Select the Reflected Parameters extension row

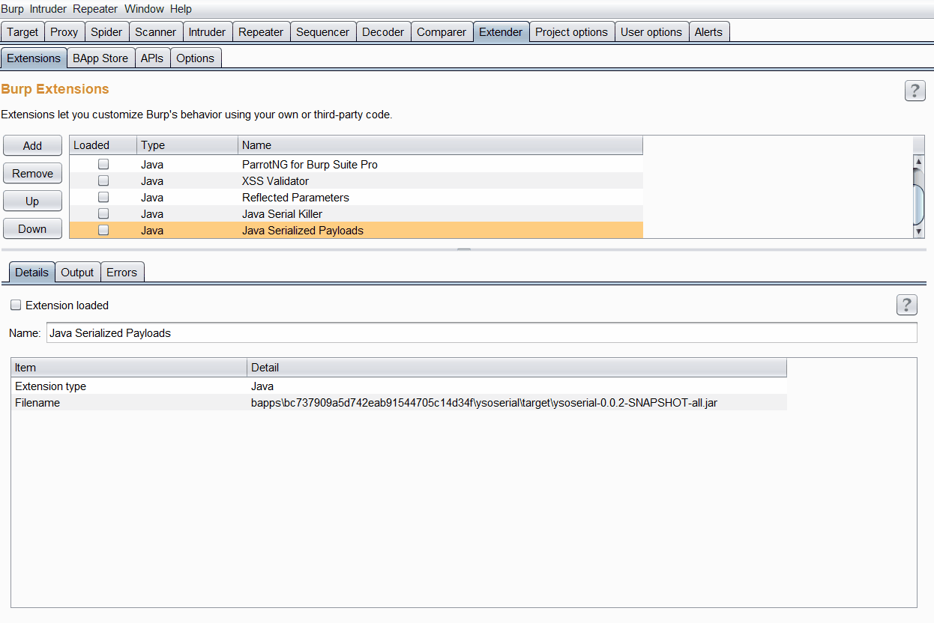tap(356, 197)
